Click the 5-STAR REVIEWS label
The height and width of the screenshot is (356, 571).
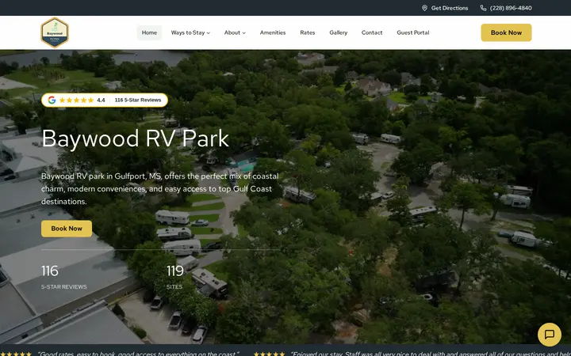click(x=64, y=286)
